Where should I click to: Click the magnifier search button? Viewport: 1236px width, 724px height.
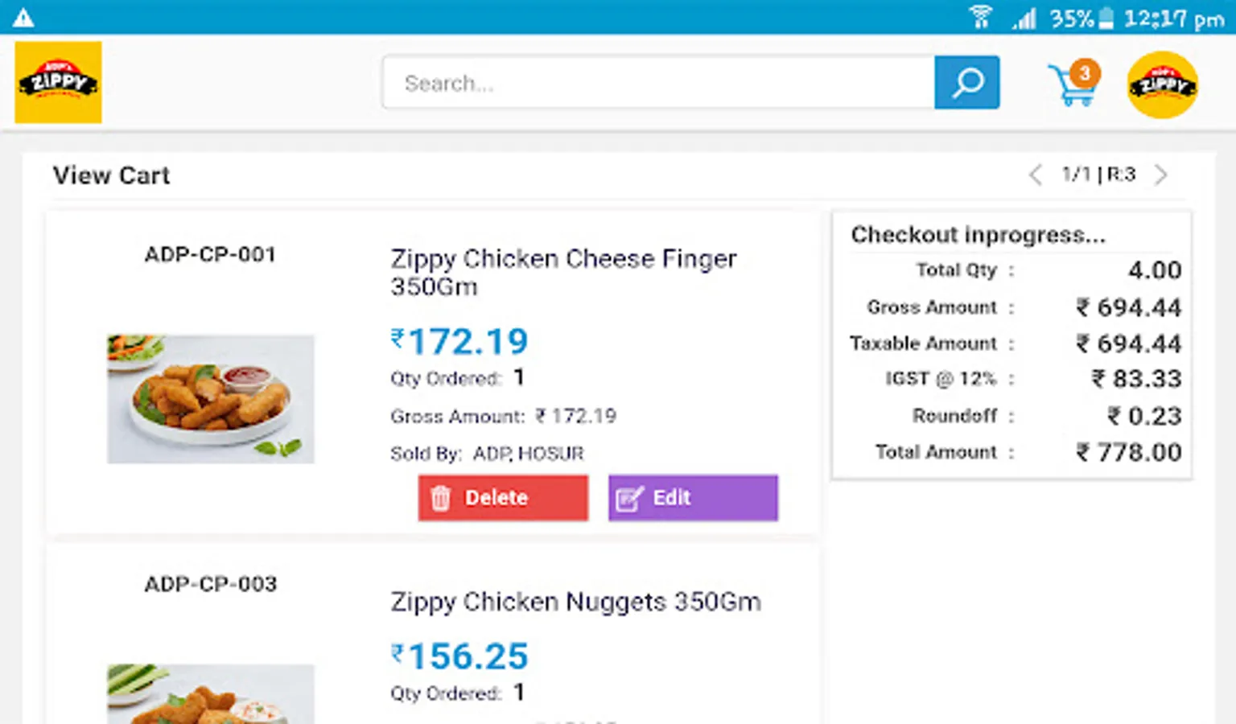966,82
